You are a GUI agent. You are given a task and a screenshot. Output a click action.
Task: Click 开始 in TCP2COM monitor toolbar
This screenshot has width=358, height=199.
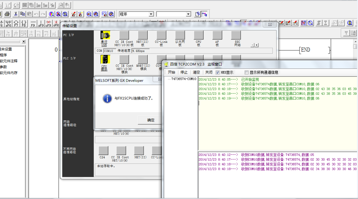click(x=171, y=72)
